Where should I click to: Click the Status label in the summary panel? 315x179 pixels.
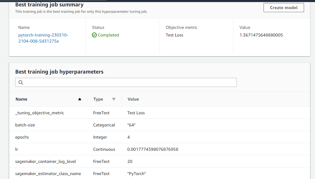pos(98,27)
